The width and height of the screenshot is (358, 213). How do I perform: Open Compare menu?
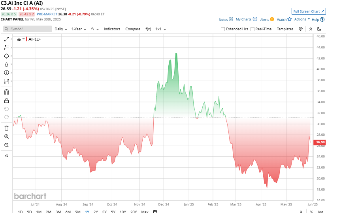[133, 29]
